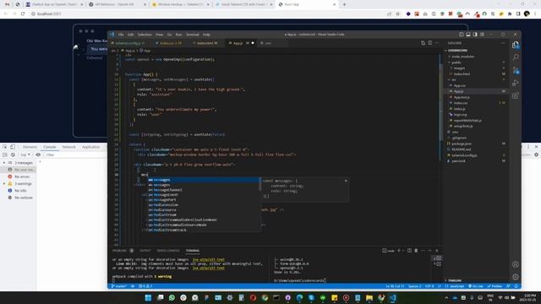The image size is (541, 304).
Task: Expand the TIMELINE section in Explorer
Action: tap(455, 280)
